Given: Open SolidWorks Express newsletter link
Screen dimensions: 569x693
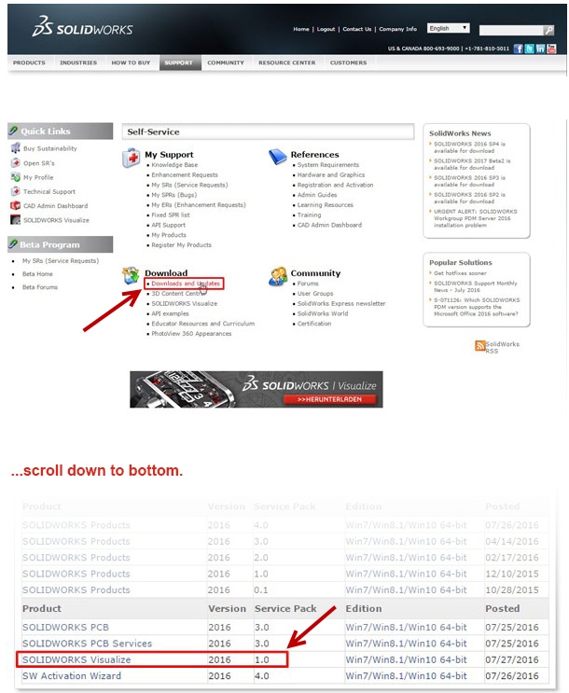Looking at the screenshot, I should pos(341,304).
